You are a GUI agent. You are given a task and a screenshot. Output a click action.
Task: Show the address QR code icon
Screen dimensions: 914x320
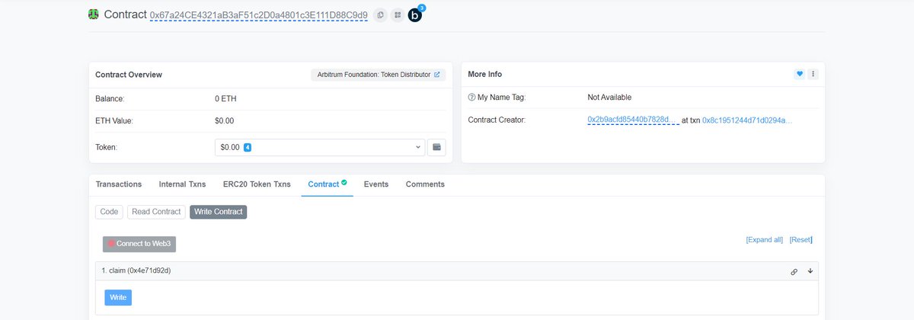coord(398,14)
